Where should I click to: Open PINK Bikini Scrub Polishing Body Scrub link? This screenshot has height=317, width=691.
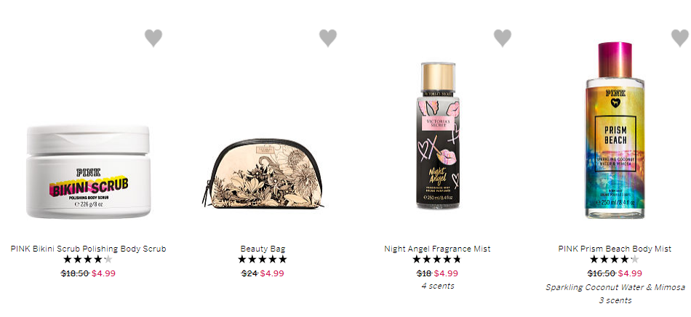(x=88, y=249)
